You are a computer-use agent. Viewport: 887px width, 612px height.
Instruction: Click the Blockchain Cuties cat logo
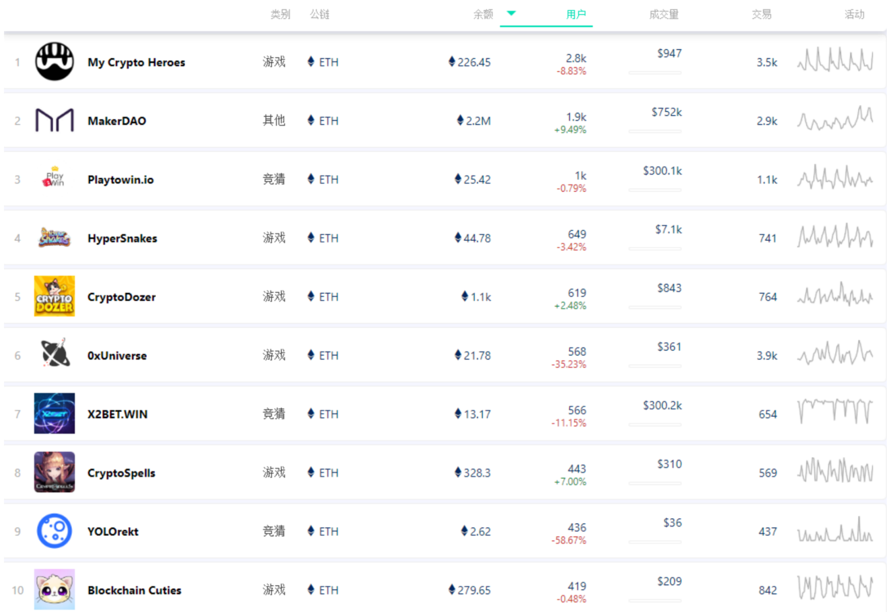click(55, 589)
